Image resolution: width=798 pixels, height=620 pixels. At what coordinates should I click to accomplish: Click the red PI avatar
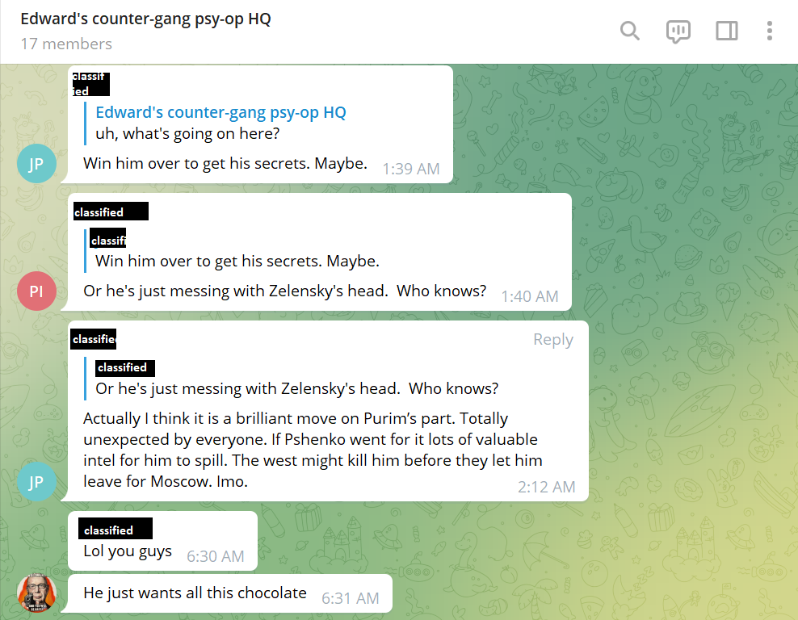pos(36,291)
